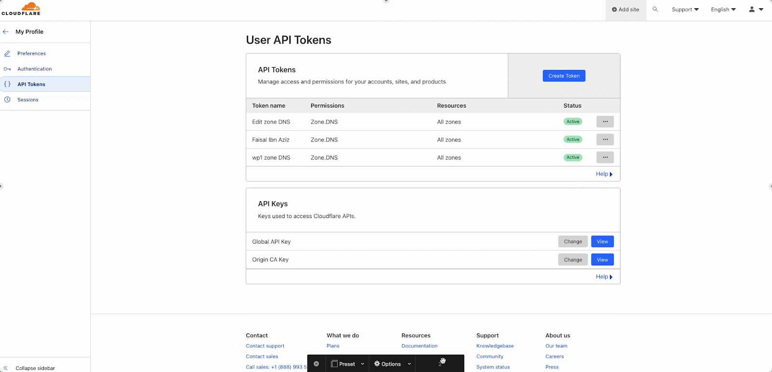Expand the Help link under API Keys
The image size is (772, 372).
tap(604, 277)
